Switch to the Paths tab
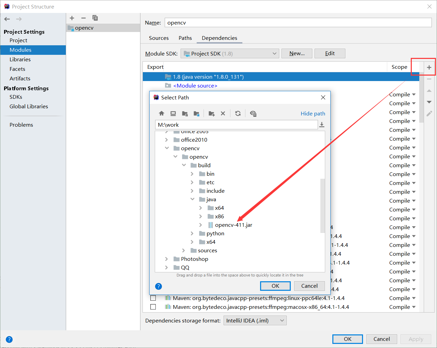 tap(185, 38)
